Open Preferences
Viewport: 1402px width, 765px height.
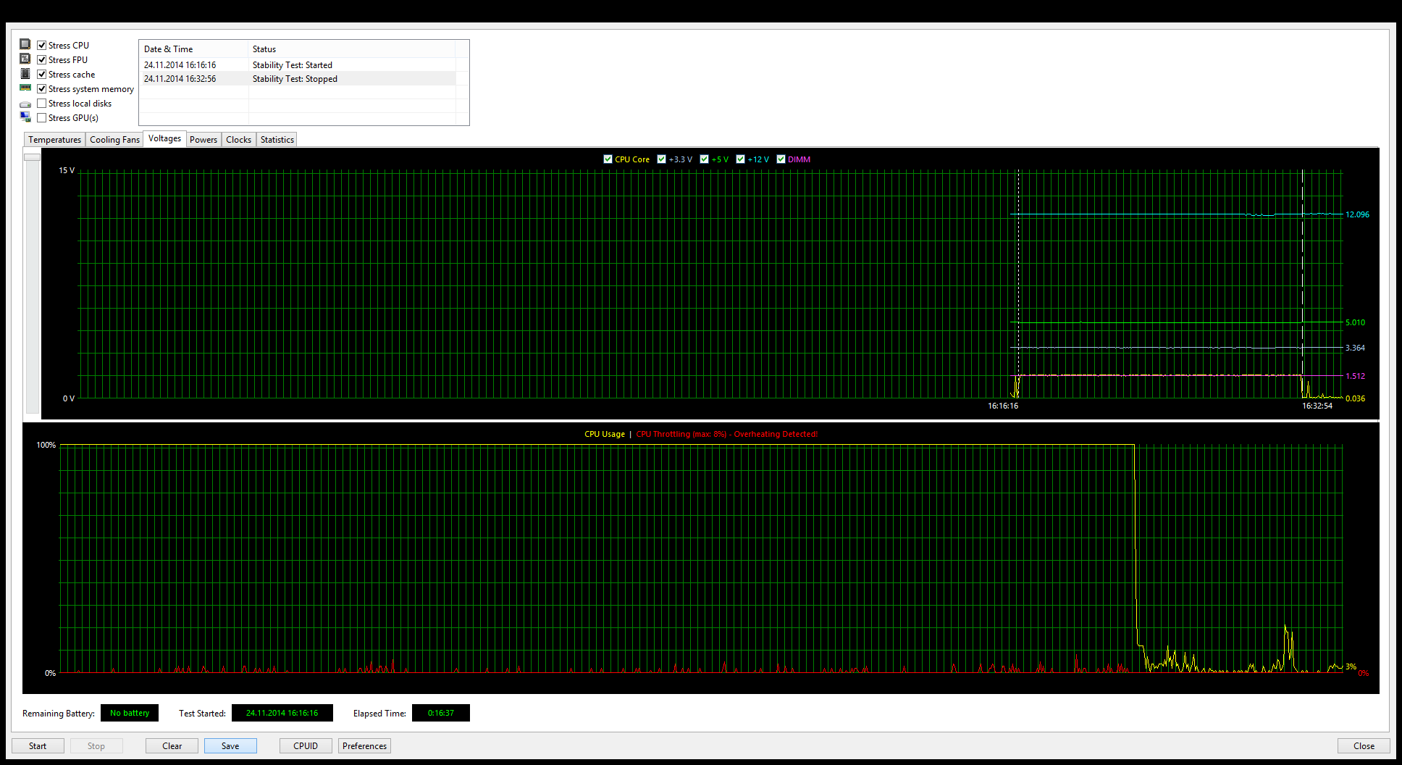click(x=364, y=745)
